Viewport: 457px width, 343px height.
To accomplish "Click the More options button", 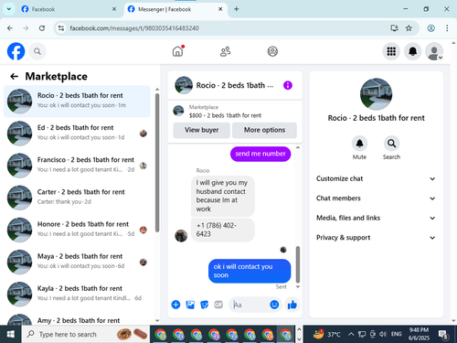I will [264, 130].
